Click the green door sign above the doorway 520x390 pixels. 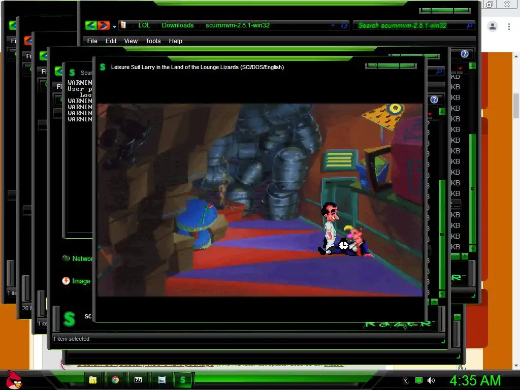point(340,160)
